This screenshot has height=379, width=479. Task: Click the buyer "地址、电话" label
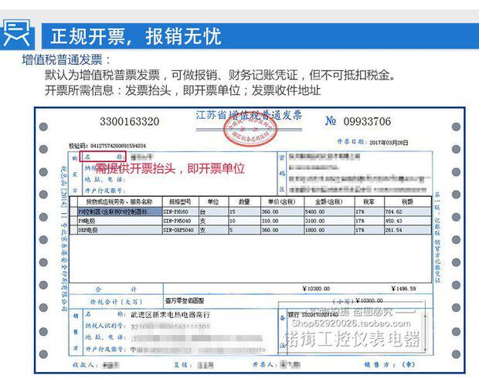tap(105, 179)
